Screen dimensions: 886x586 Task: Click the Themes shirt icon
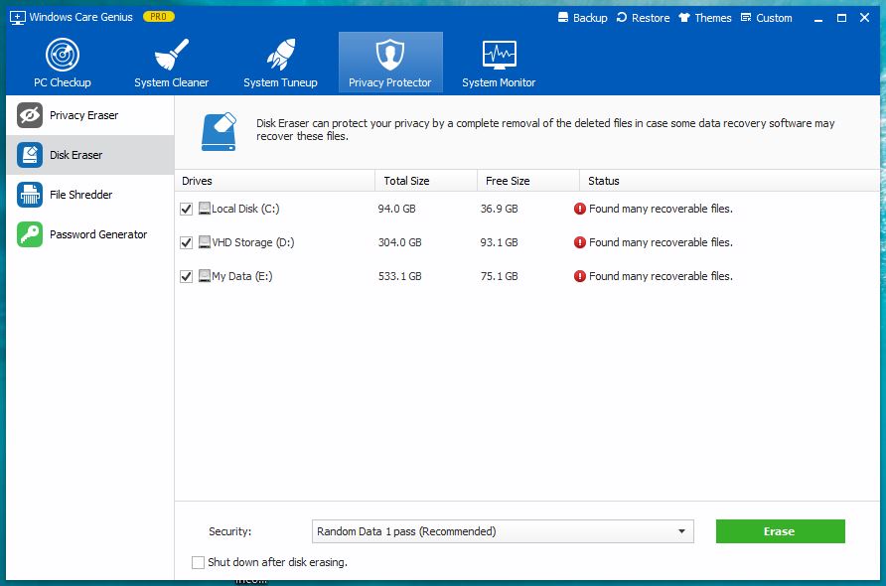[684, 18]
